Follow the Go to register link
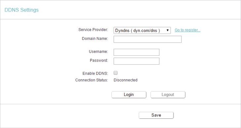This screenshot has height=128, width=241. click(x=187, y=30)
